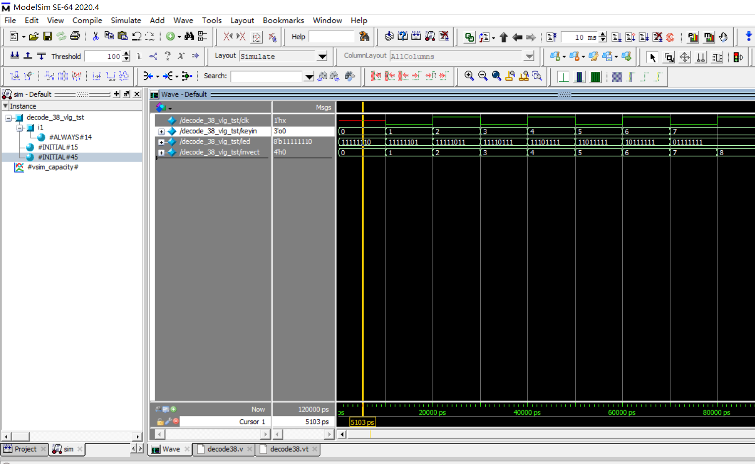Click the black Step Up arrow icon
The height and width of the screenshot is (464, 755).
coord(504,37)
